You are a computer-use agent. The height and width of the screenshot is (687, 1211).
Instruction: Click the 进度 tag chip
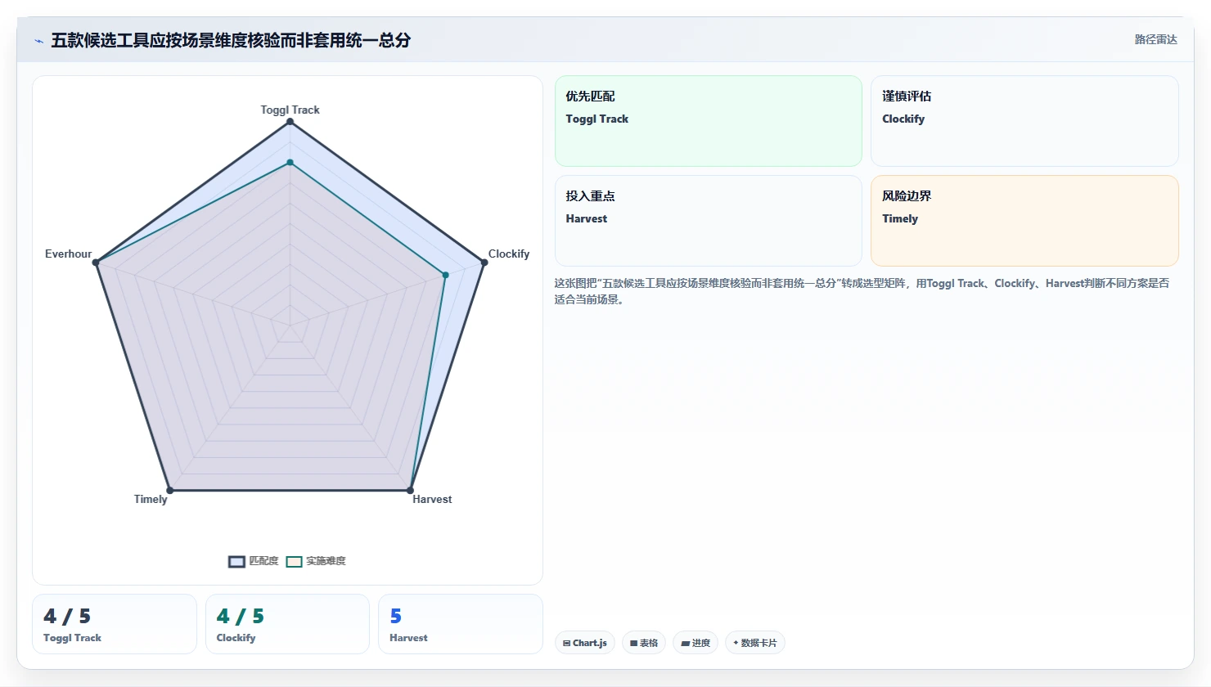click(696, 643)
